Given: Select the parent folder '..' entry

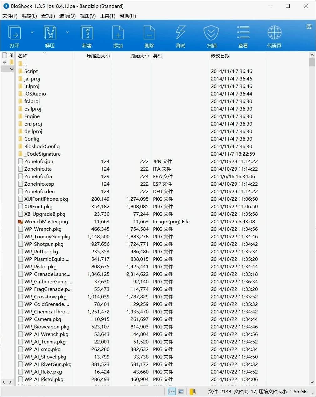Looking at the screenshot, I should [25, 64].
